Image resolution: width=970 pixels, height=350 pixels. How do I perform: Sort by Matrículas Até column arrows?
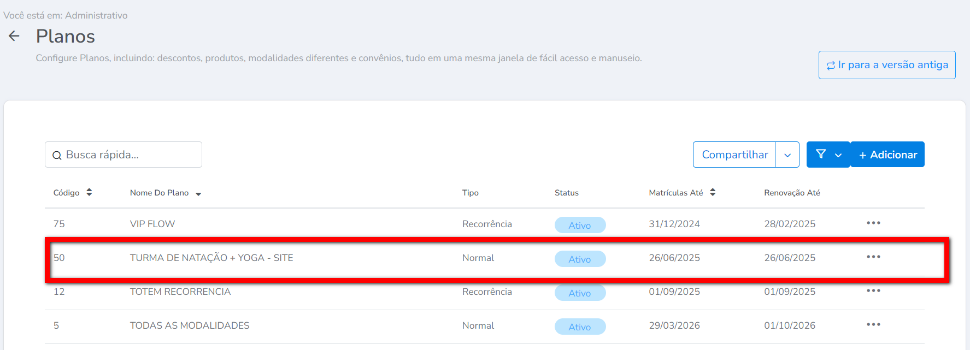pos(713,192)
